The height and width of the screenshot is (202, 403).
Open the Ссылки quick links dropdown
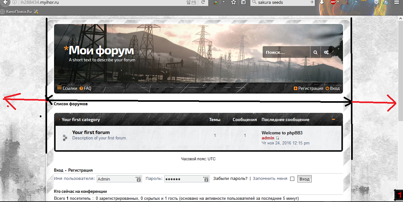pyautogui.click(x=67, y=88)
